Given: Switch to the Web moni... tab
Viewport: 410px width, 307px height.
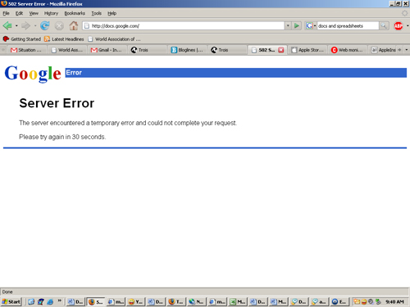Looking at the screenshot, I should click(348, 50).
